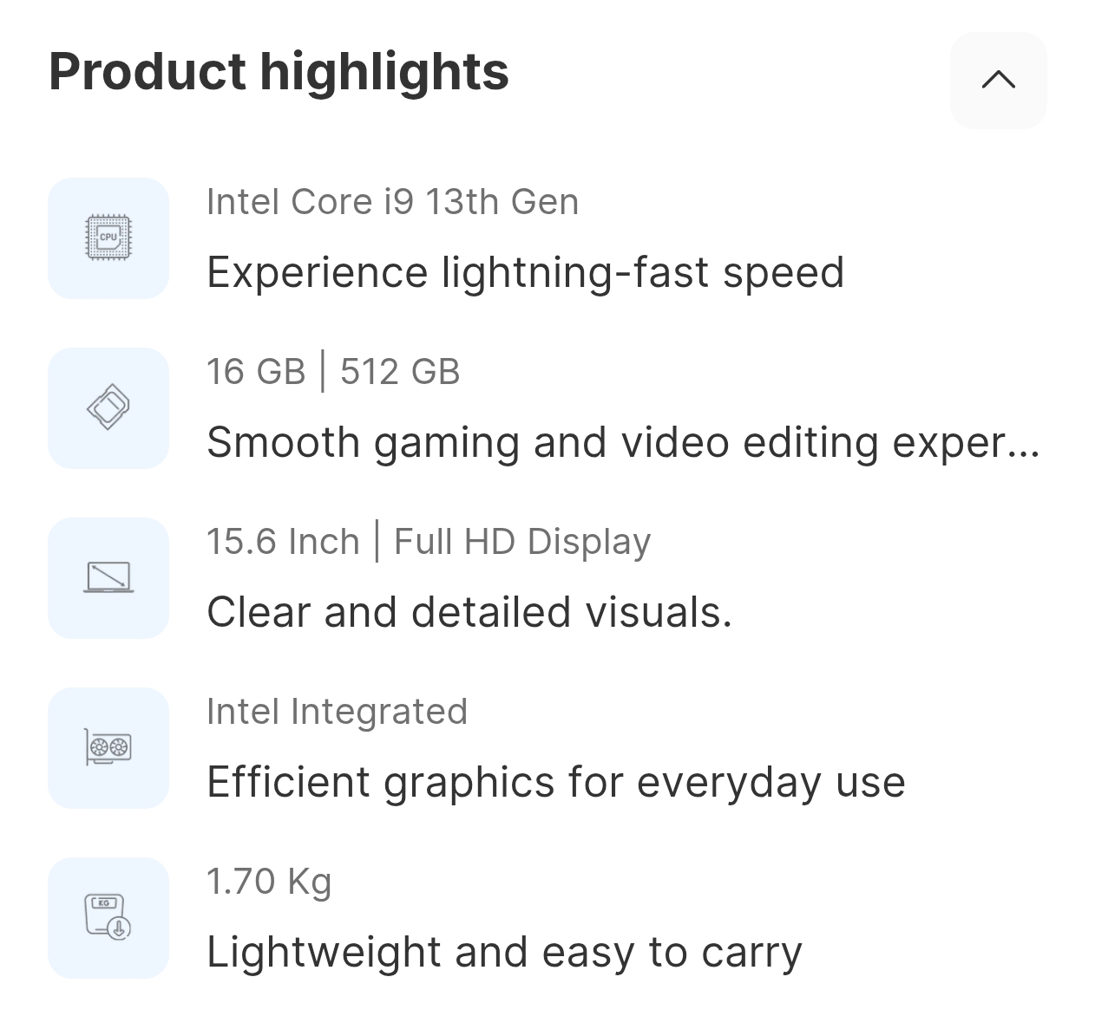
Task: Click the weight scale KG icon
Action: pyautogui.click(x=108, y=917)
